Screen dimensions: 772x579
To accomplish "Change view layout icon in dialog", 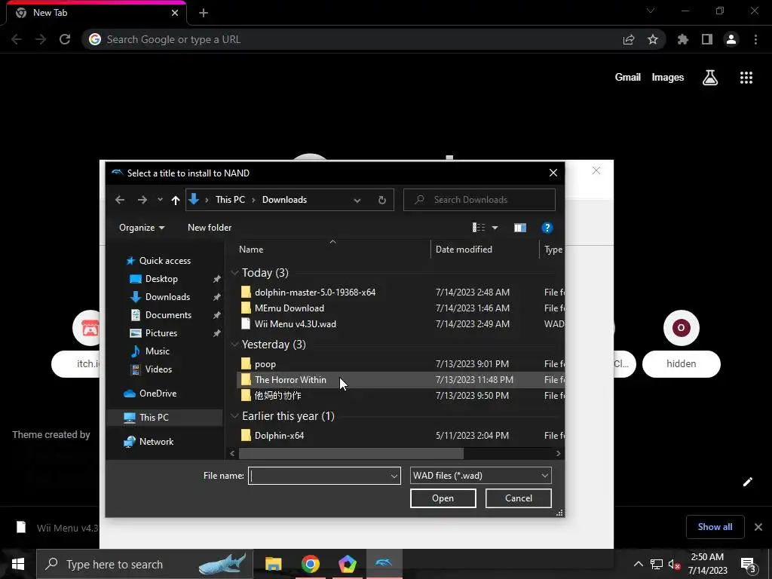I will pyautogui.click(x=479, y=228).
